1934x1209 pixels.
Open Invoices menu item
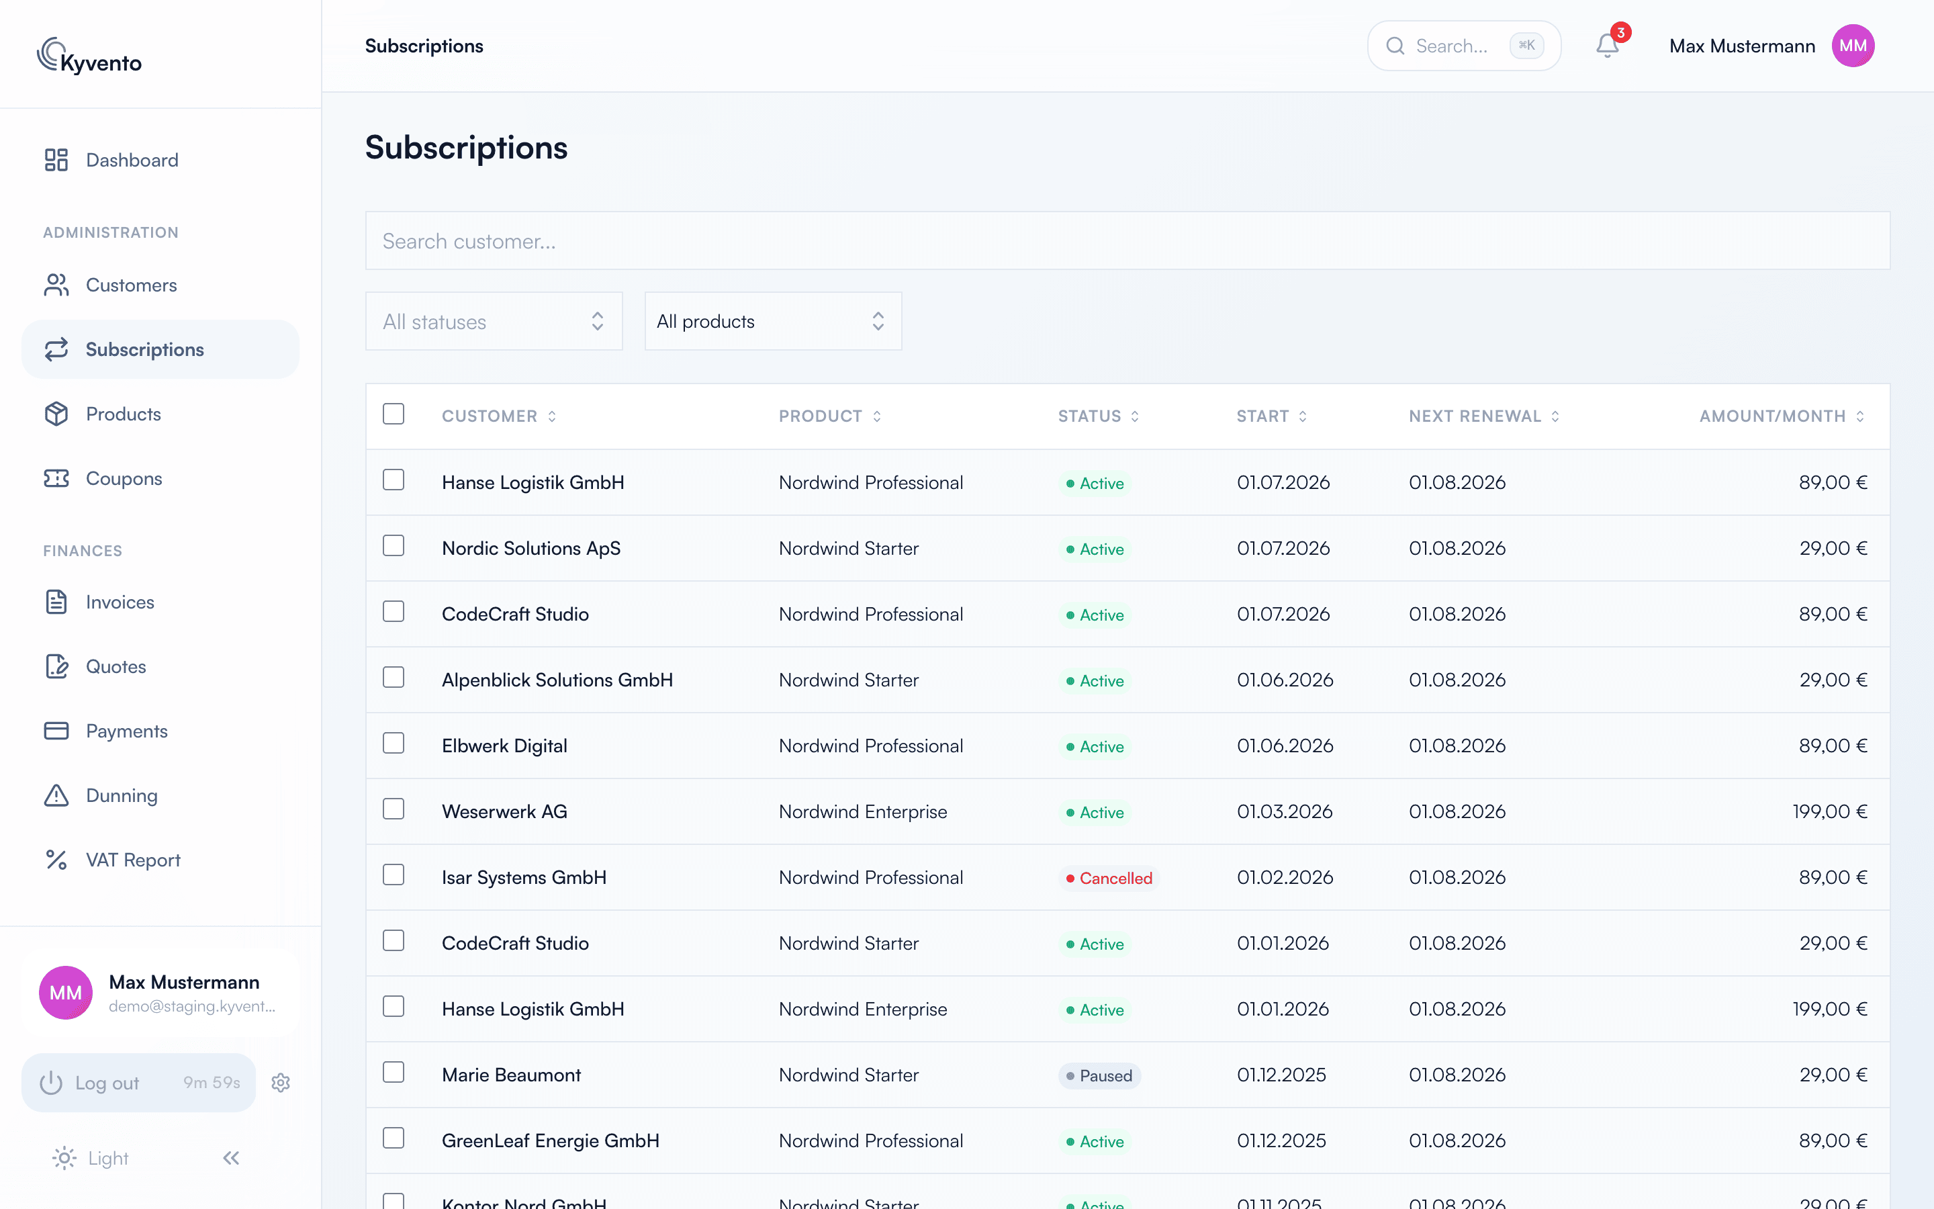coord(160,602)
